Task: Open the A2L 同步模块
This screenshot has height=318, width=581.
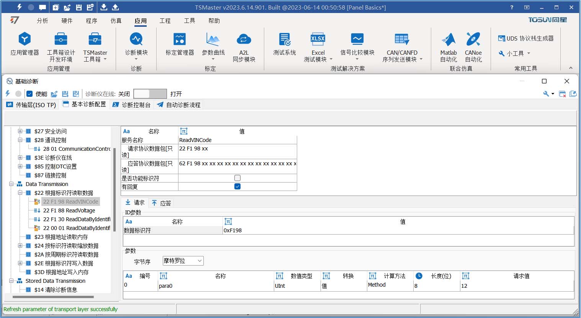Action: click(244, 47)
